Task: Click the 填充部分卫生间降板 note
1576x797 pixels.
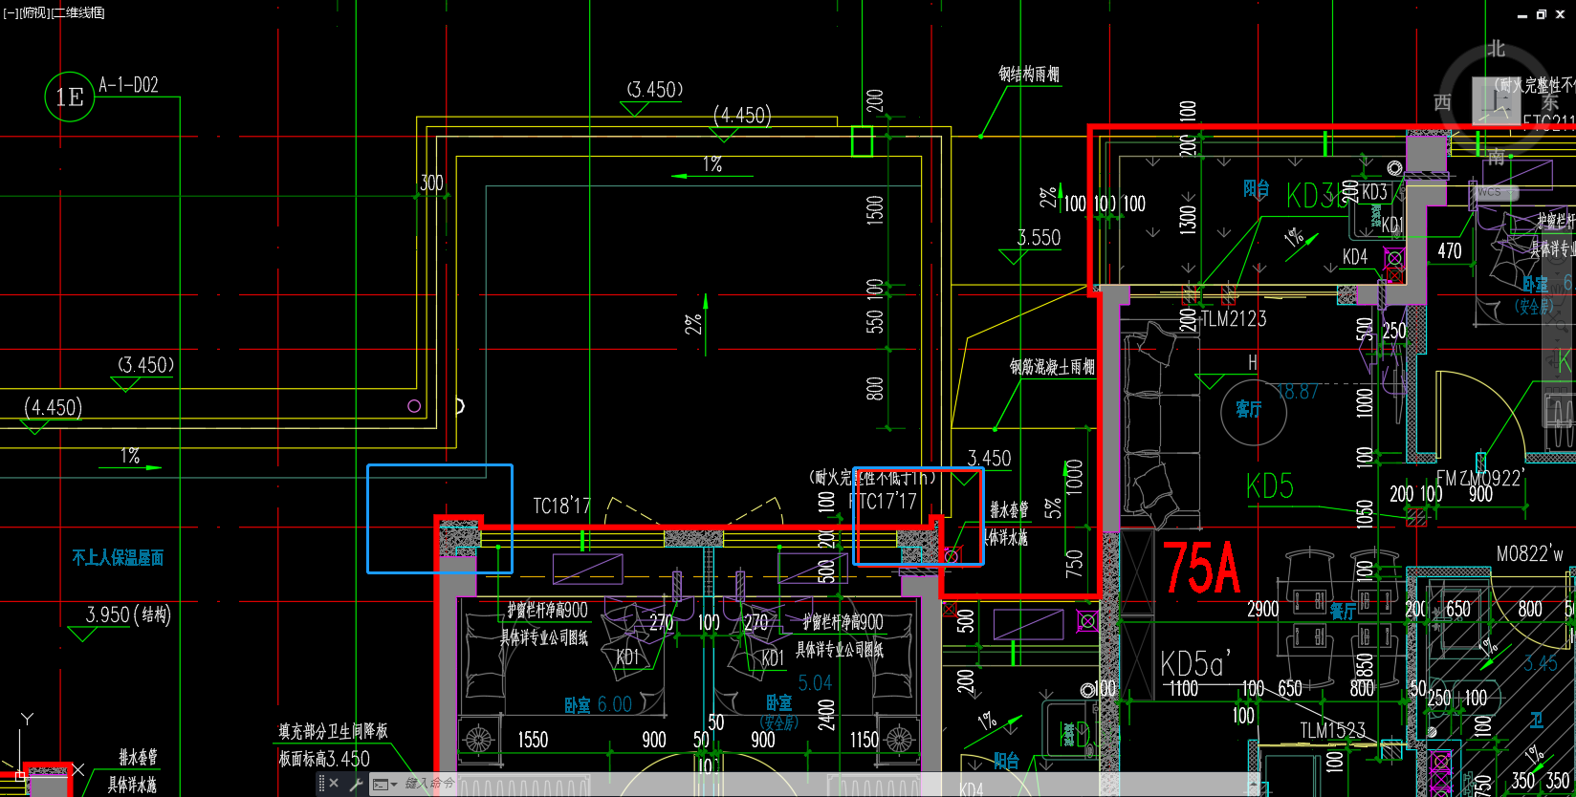Action: coord(334,731)
